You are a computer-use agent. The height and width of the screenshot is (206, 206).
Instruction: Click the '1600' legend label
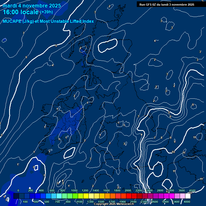(106, 190)
